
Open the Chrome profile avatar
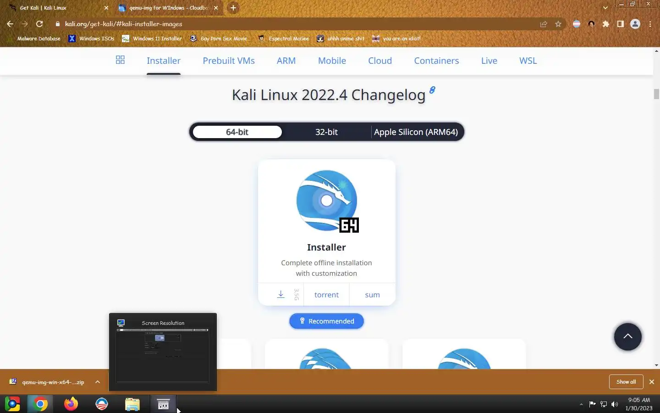tap(635, 24)
